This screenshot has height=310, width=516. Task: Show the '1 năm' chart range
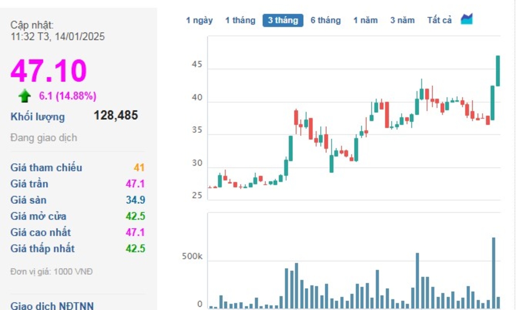coord(365,20)
